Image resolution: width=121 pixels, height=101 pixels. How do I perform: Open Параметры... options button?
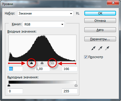pyautogui.click(x=100, y=39)
